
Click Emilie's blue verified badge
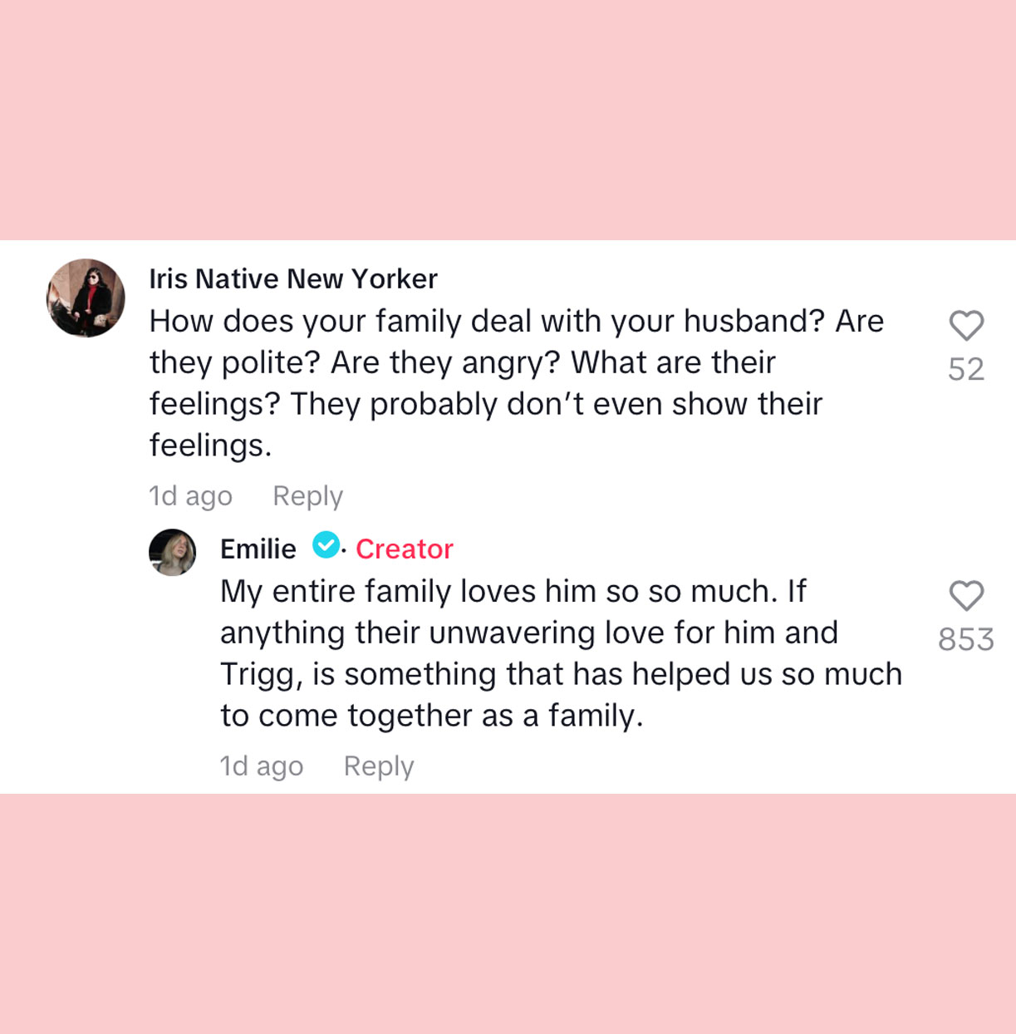tap(325, 547)
